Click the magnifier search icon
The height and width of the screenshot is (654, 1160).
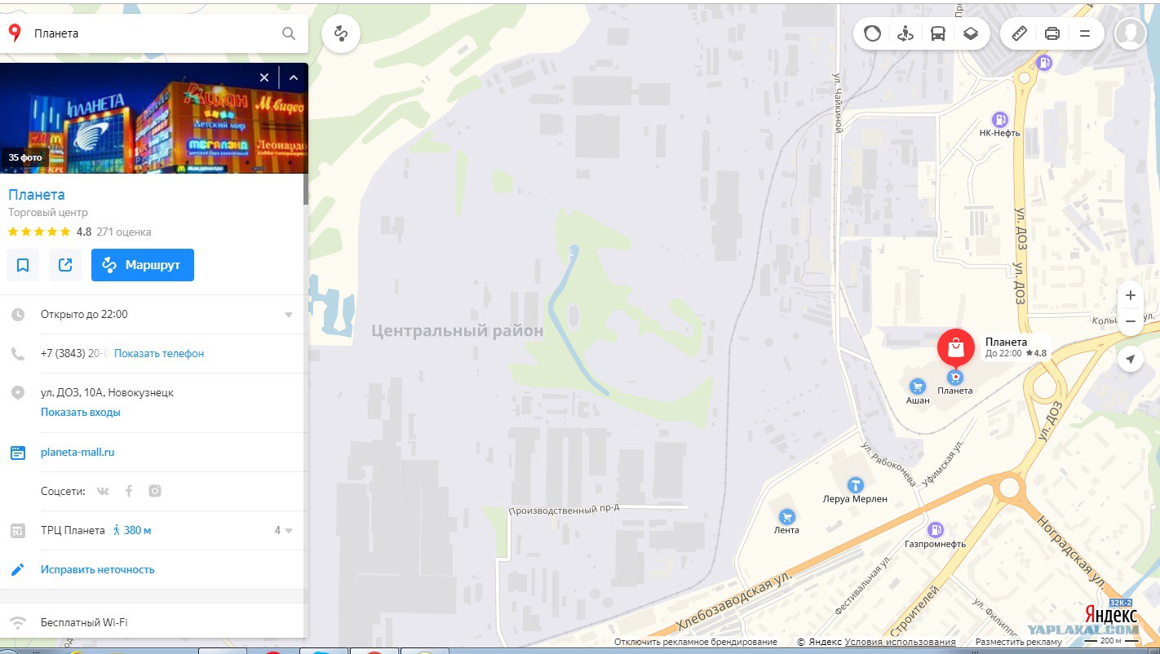[289, 33]
